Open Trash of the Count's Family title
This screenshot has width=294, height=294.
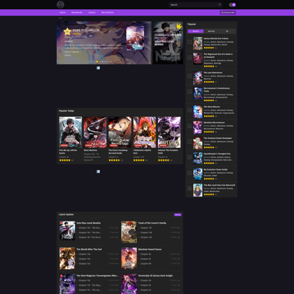tap(152, 223)
